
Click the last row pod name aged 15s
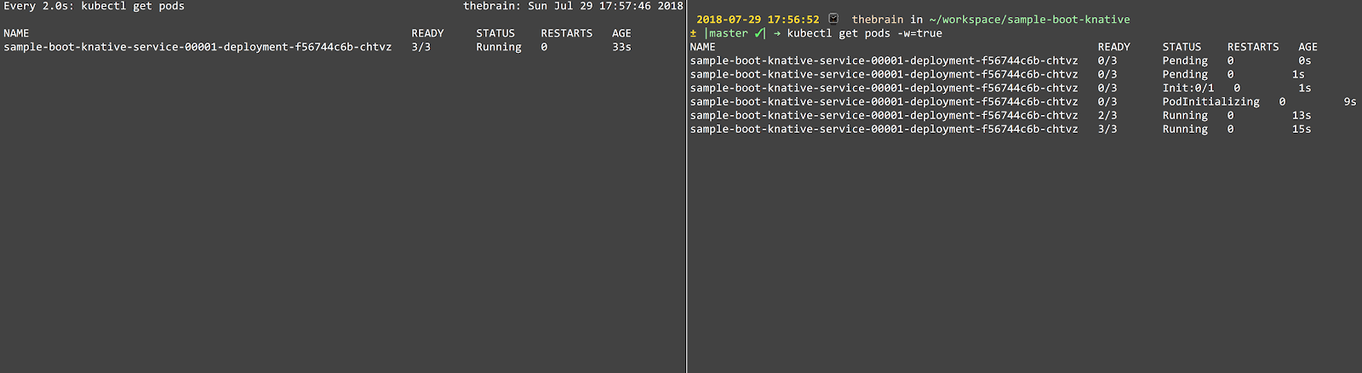(x=884, y=129)
